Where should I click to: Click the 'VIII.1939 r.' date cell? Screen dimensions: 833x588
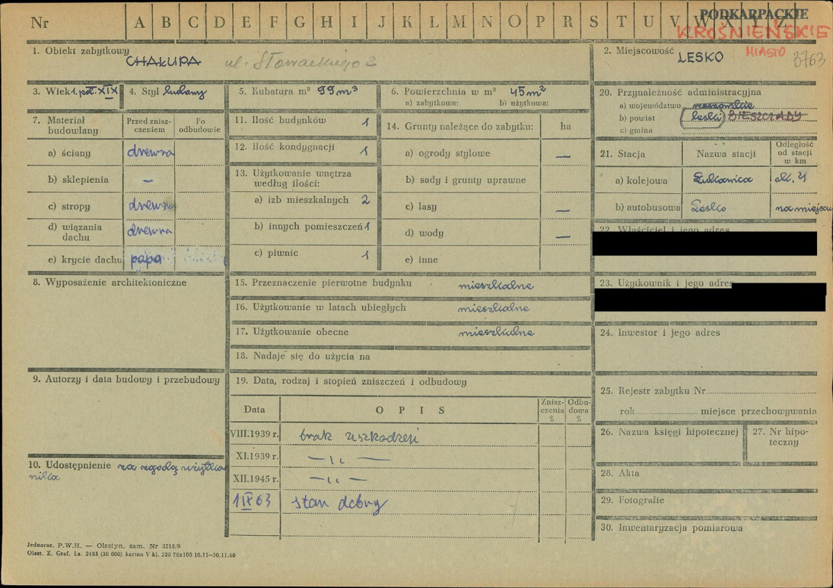point(254,434)
